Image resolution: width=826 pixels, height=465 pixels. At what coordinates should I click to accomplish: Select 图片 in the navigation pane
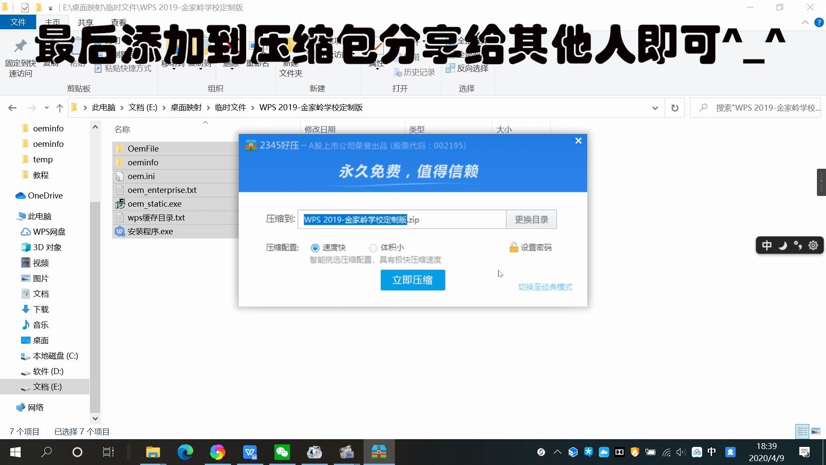click(41, 279)
